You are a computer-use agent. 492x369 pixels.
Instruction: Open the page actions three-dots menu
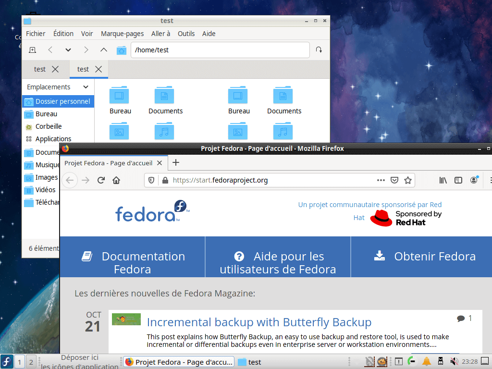pyautogui.click(x=381, y=180)
